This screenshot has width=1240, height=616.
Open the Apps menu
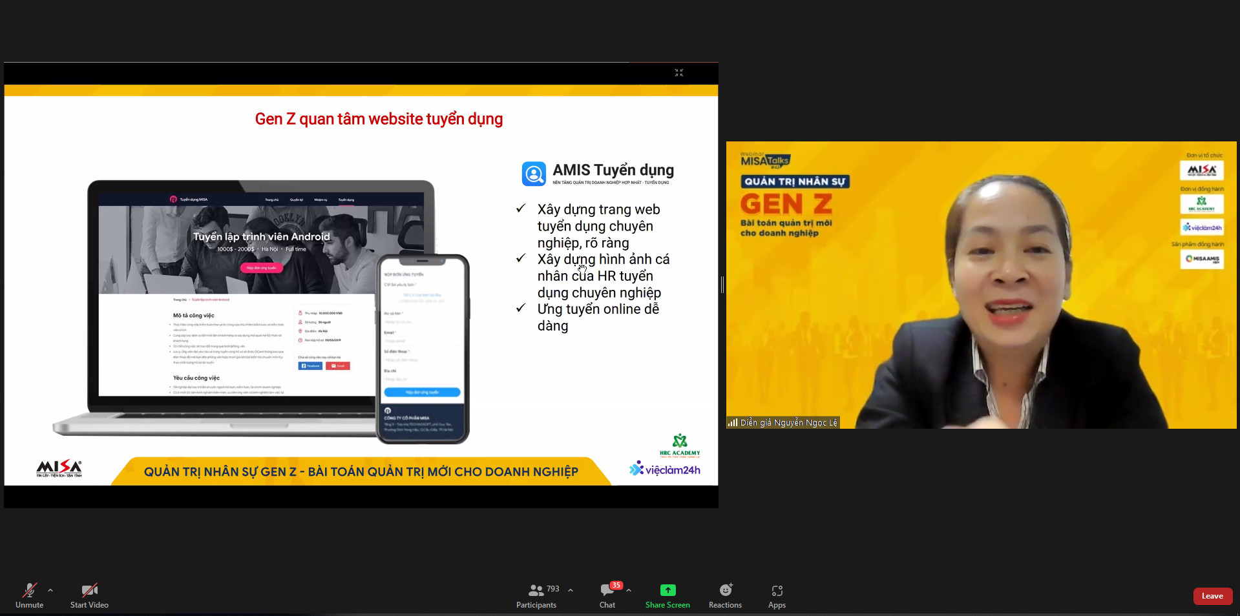pos(777,595)
